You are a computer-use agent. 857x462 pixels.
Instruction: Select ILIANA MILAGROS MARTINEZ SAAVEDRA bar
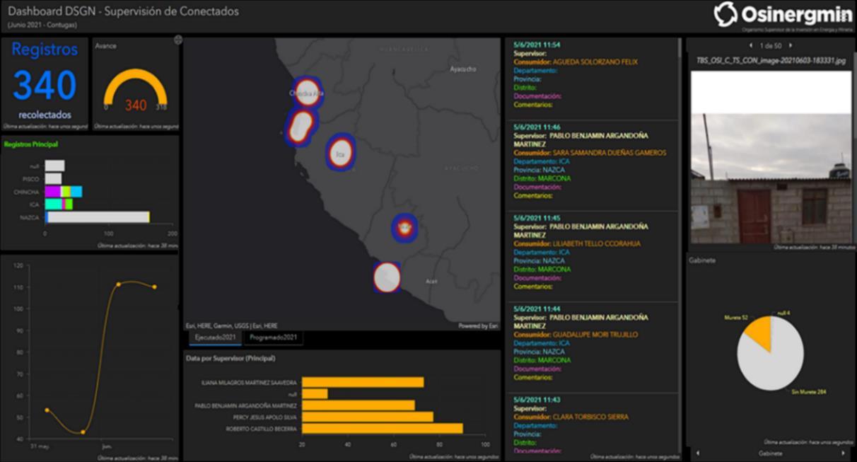(x=363, y=382)
